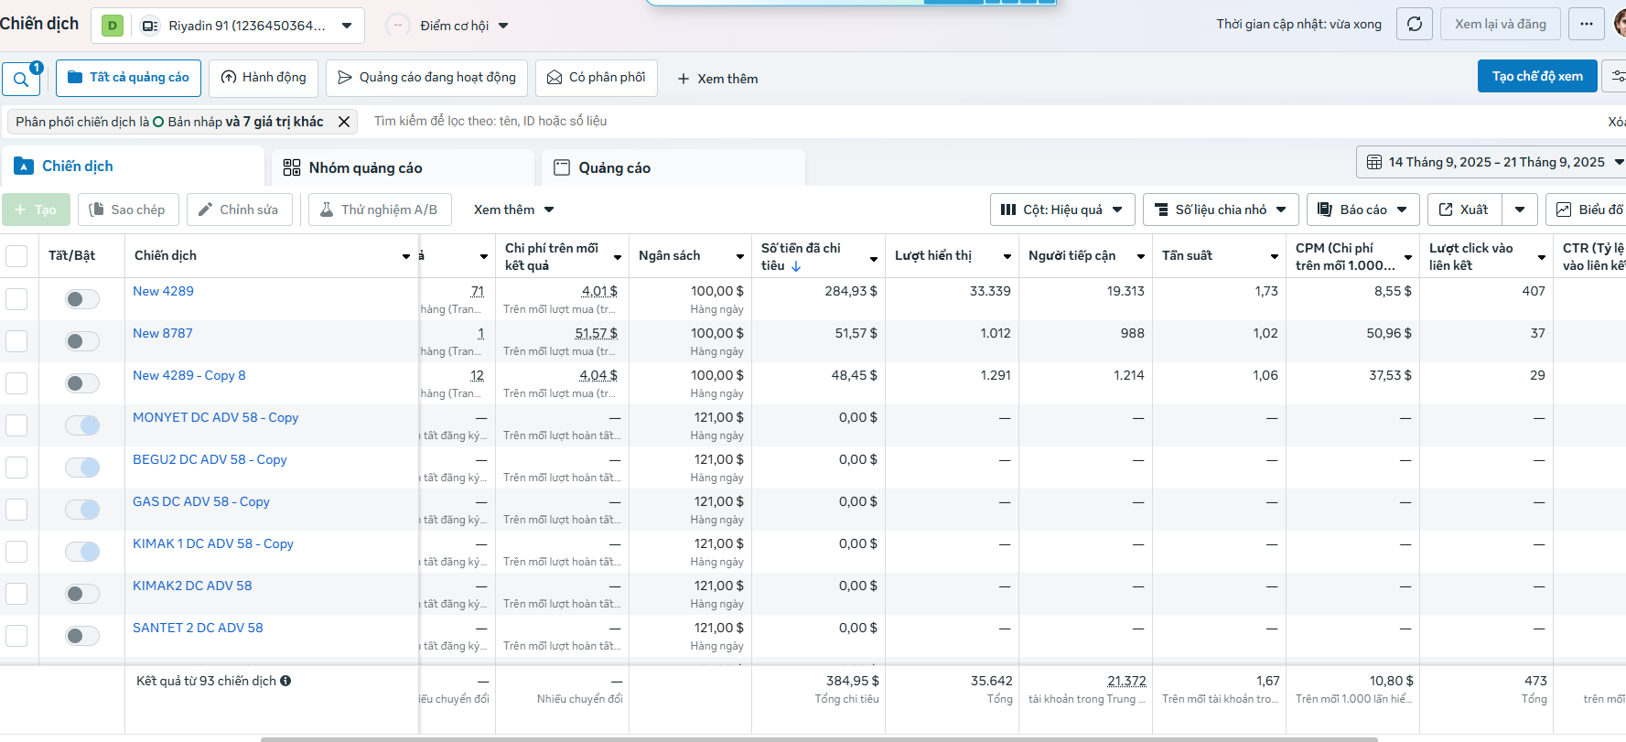Viewport: 1626px width, 742px height.
Task: Open the three-dot more options menu
Action: pos(1586,25)
